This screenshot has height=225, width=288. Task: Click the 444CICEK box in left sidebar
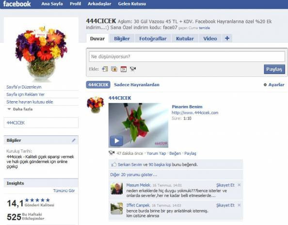[41, 123]
